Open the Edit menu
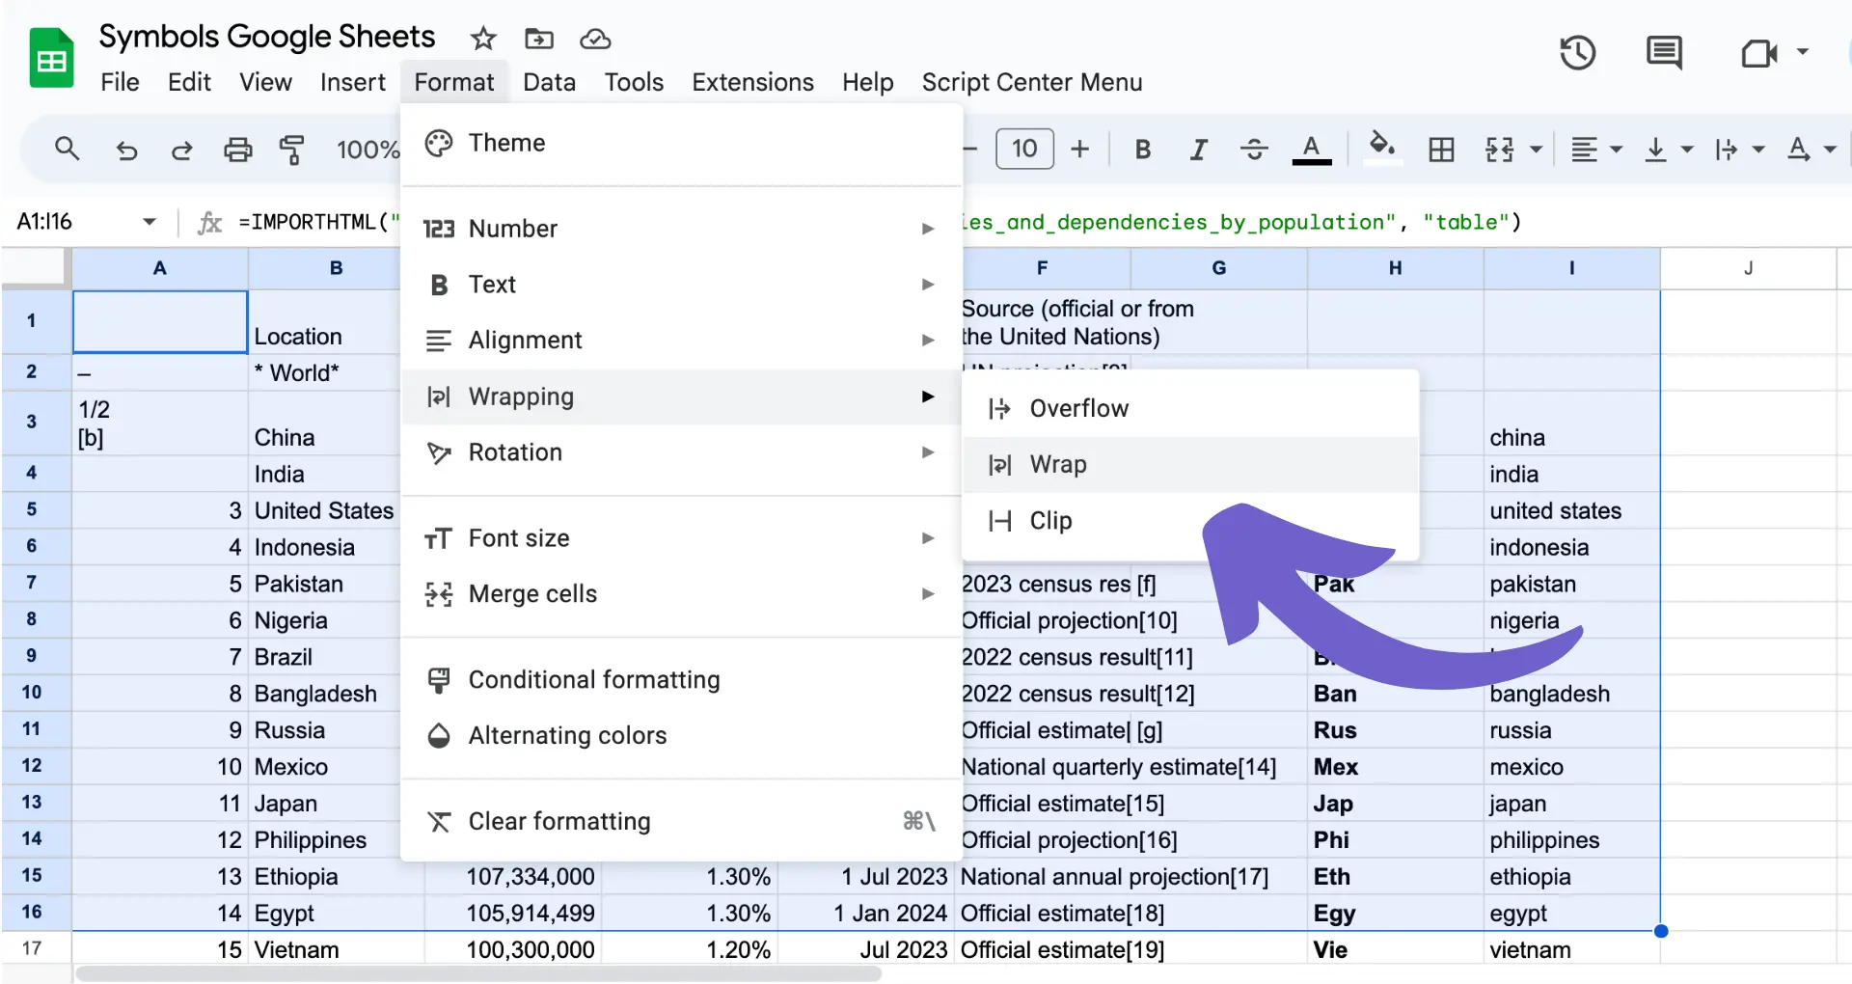 pyautogui.click(x=189, y=82)
